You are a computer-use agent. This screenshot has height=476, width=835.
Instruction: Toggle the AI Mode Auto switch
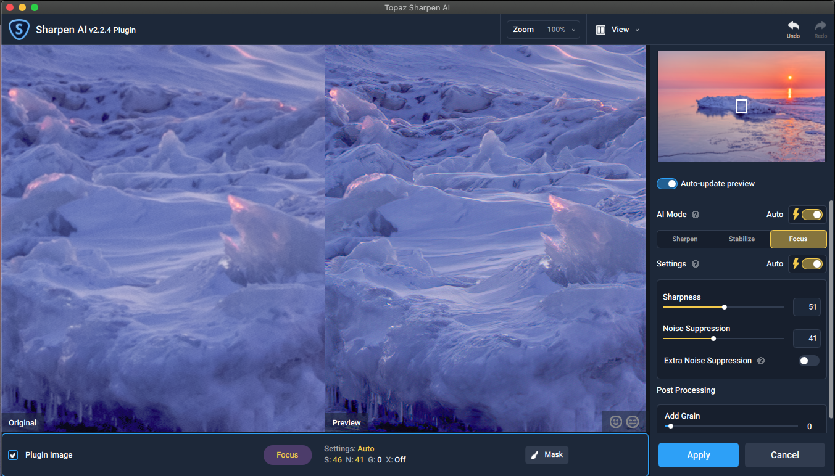(x=812, y=215)
